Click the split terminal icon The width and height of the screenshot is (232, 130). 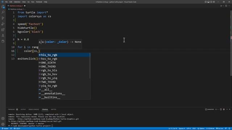(221, 109)
